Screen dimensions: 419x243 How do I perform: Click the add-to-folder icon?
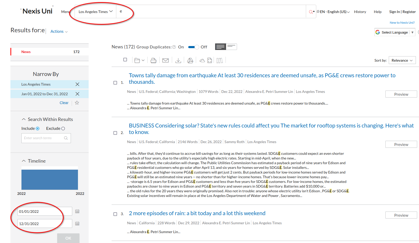coord(137,60)
